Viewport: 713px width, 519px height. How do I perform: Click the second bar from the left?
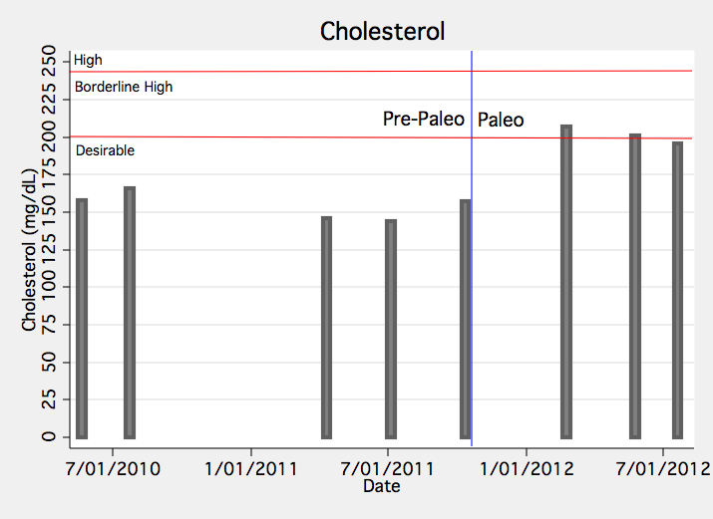(x=130, y=313)
